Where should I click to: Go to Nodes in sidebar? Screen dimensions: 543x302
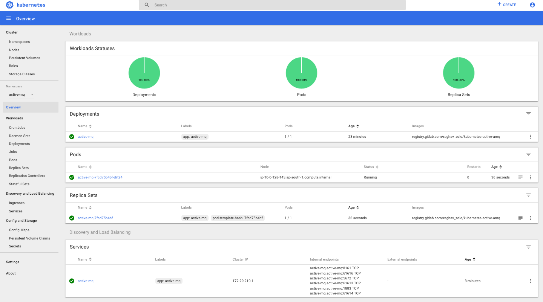pos(14,50)
